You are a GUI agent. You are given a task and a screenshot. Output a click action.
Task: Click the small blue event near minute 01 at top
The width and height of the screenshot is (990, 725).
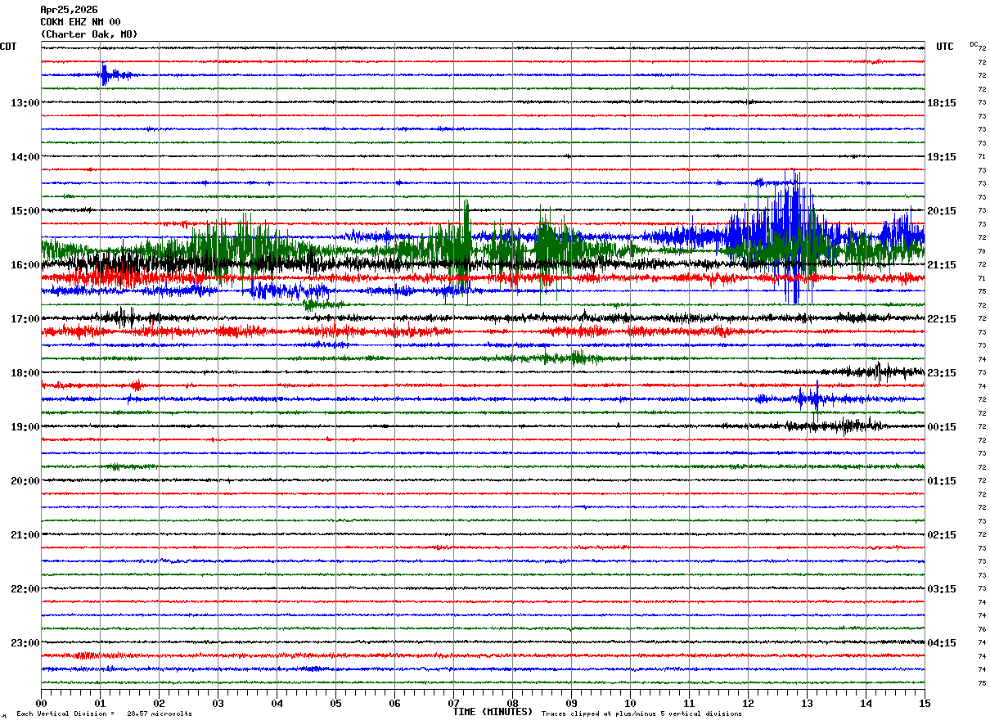click(x=106, y=75)
